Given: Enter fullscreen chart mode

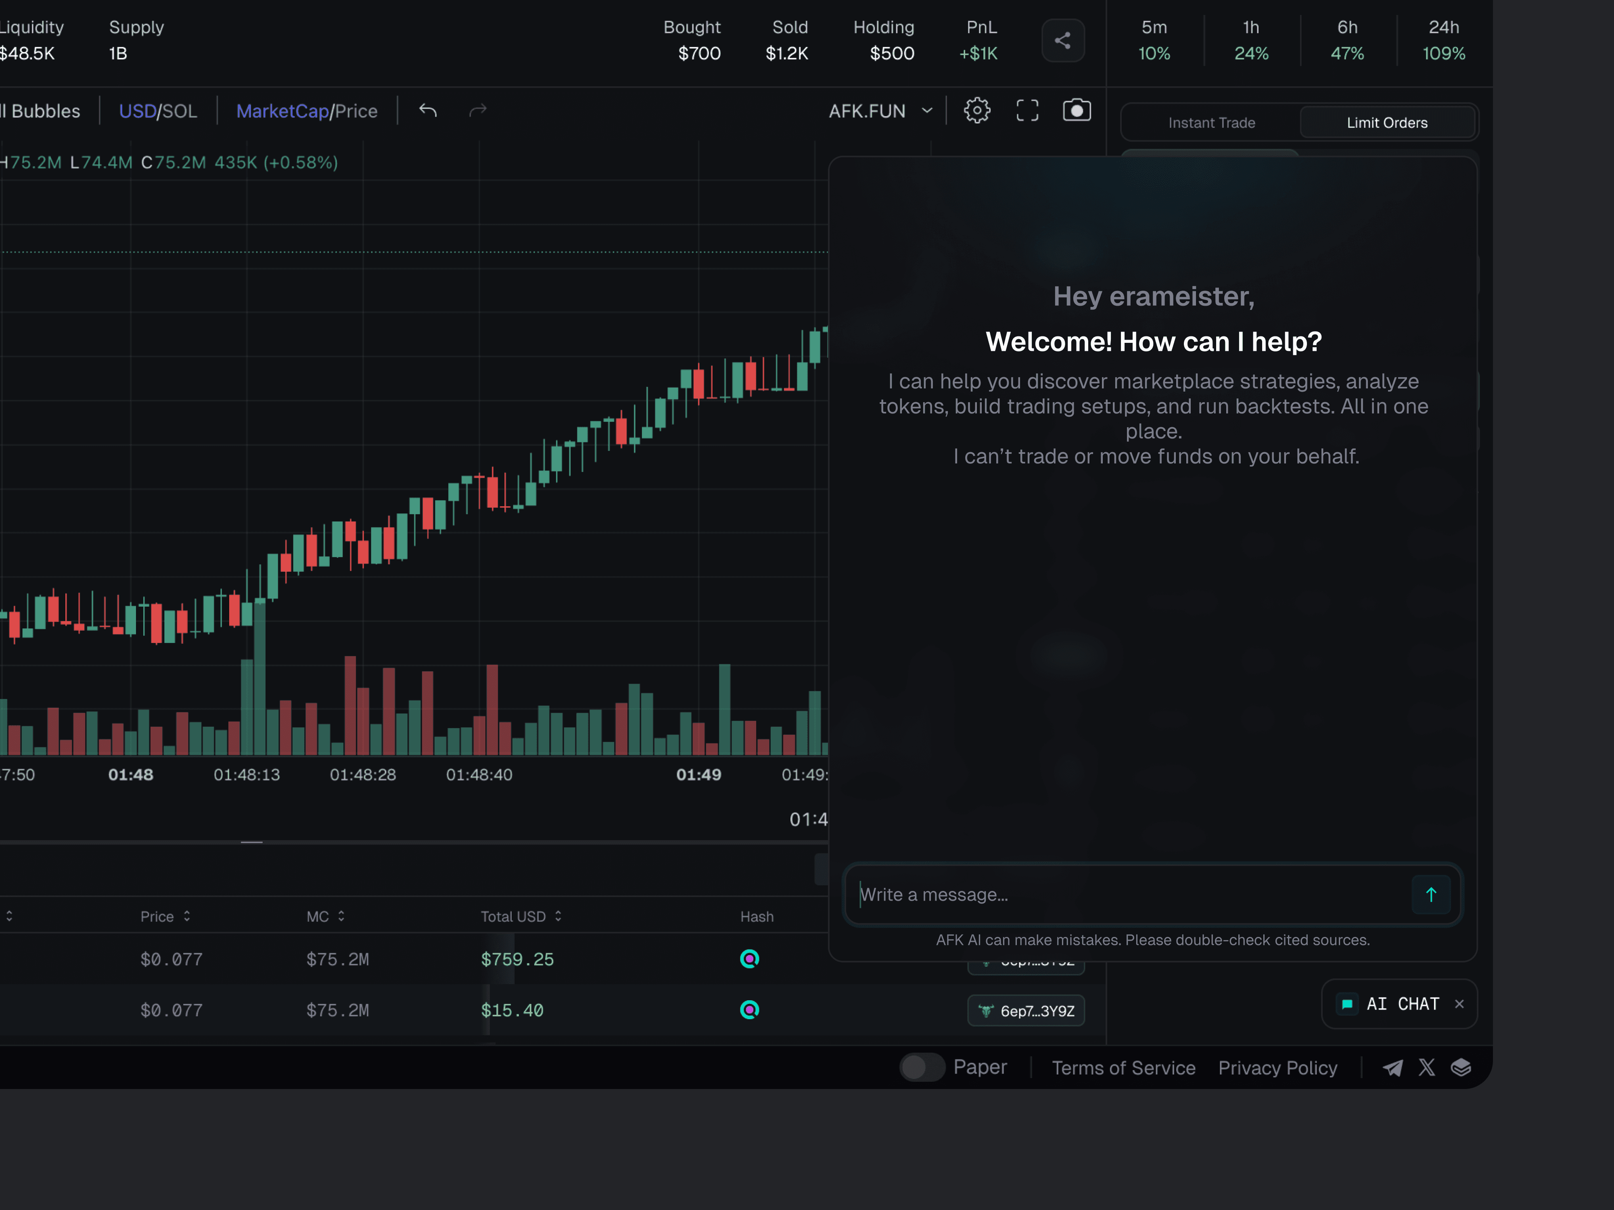Looking at the screenshot, I should (x=1027, y=111).
